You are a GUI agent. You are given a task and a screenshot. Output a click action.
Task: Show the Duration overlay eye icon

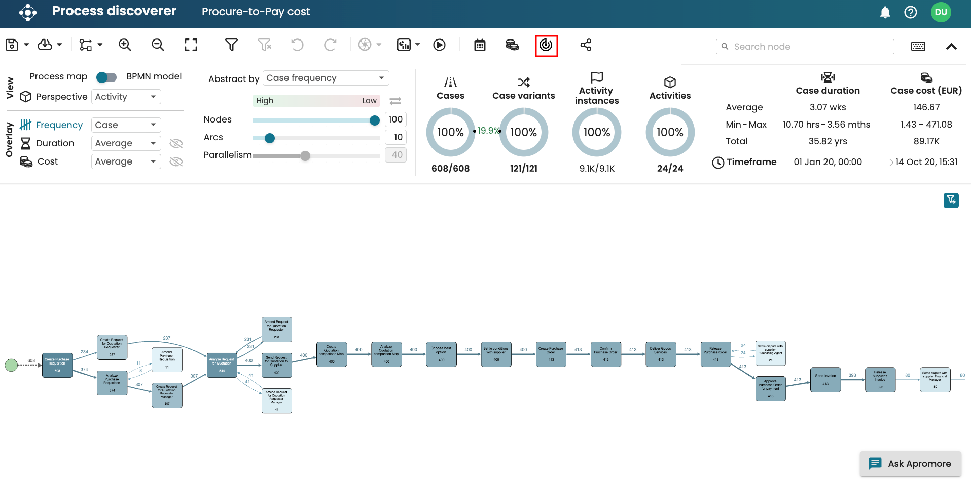[x=176, y=143]
